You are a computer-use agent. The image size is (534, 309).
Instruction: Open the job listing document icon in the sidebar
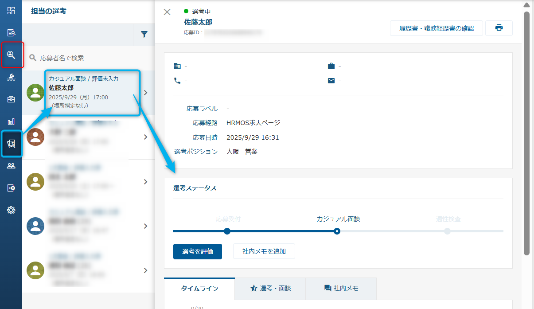tap(11, 33)
